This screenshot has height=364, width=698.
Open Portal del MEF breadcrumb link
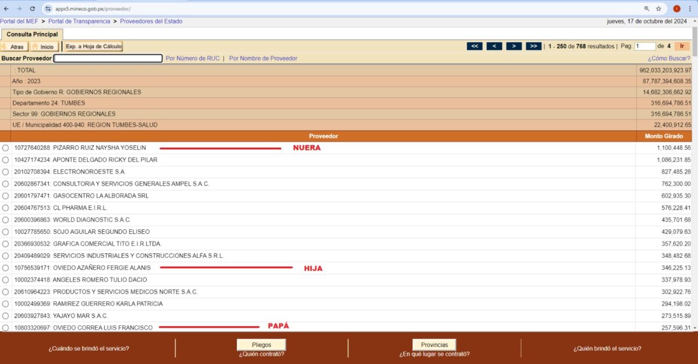pyautogui.click(x=19, y=21)
